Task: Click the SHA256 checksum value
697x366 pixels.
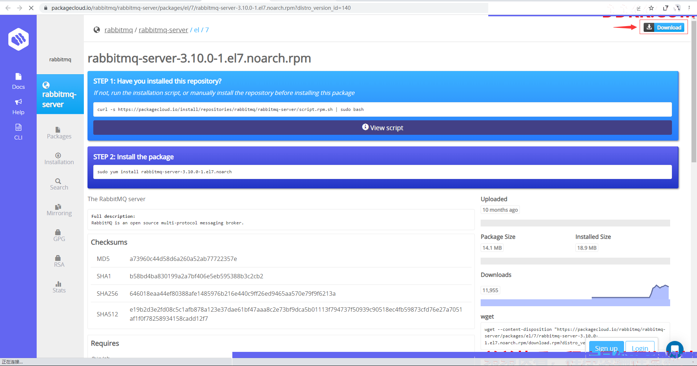Action: click(x=233, y=294)
